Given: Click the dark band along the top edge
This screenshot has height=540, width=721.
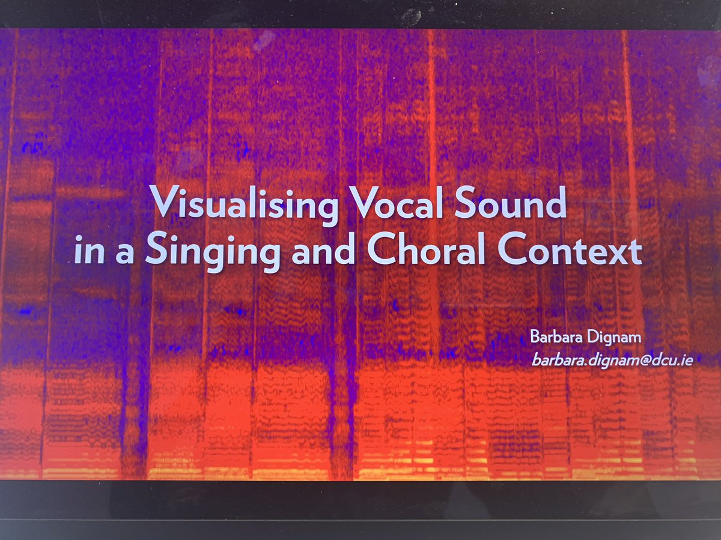Looking at the screenshot, I should 360,12.
